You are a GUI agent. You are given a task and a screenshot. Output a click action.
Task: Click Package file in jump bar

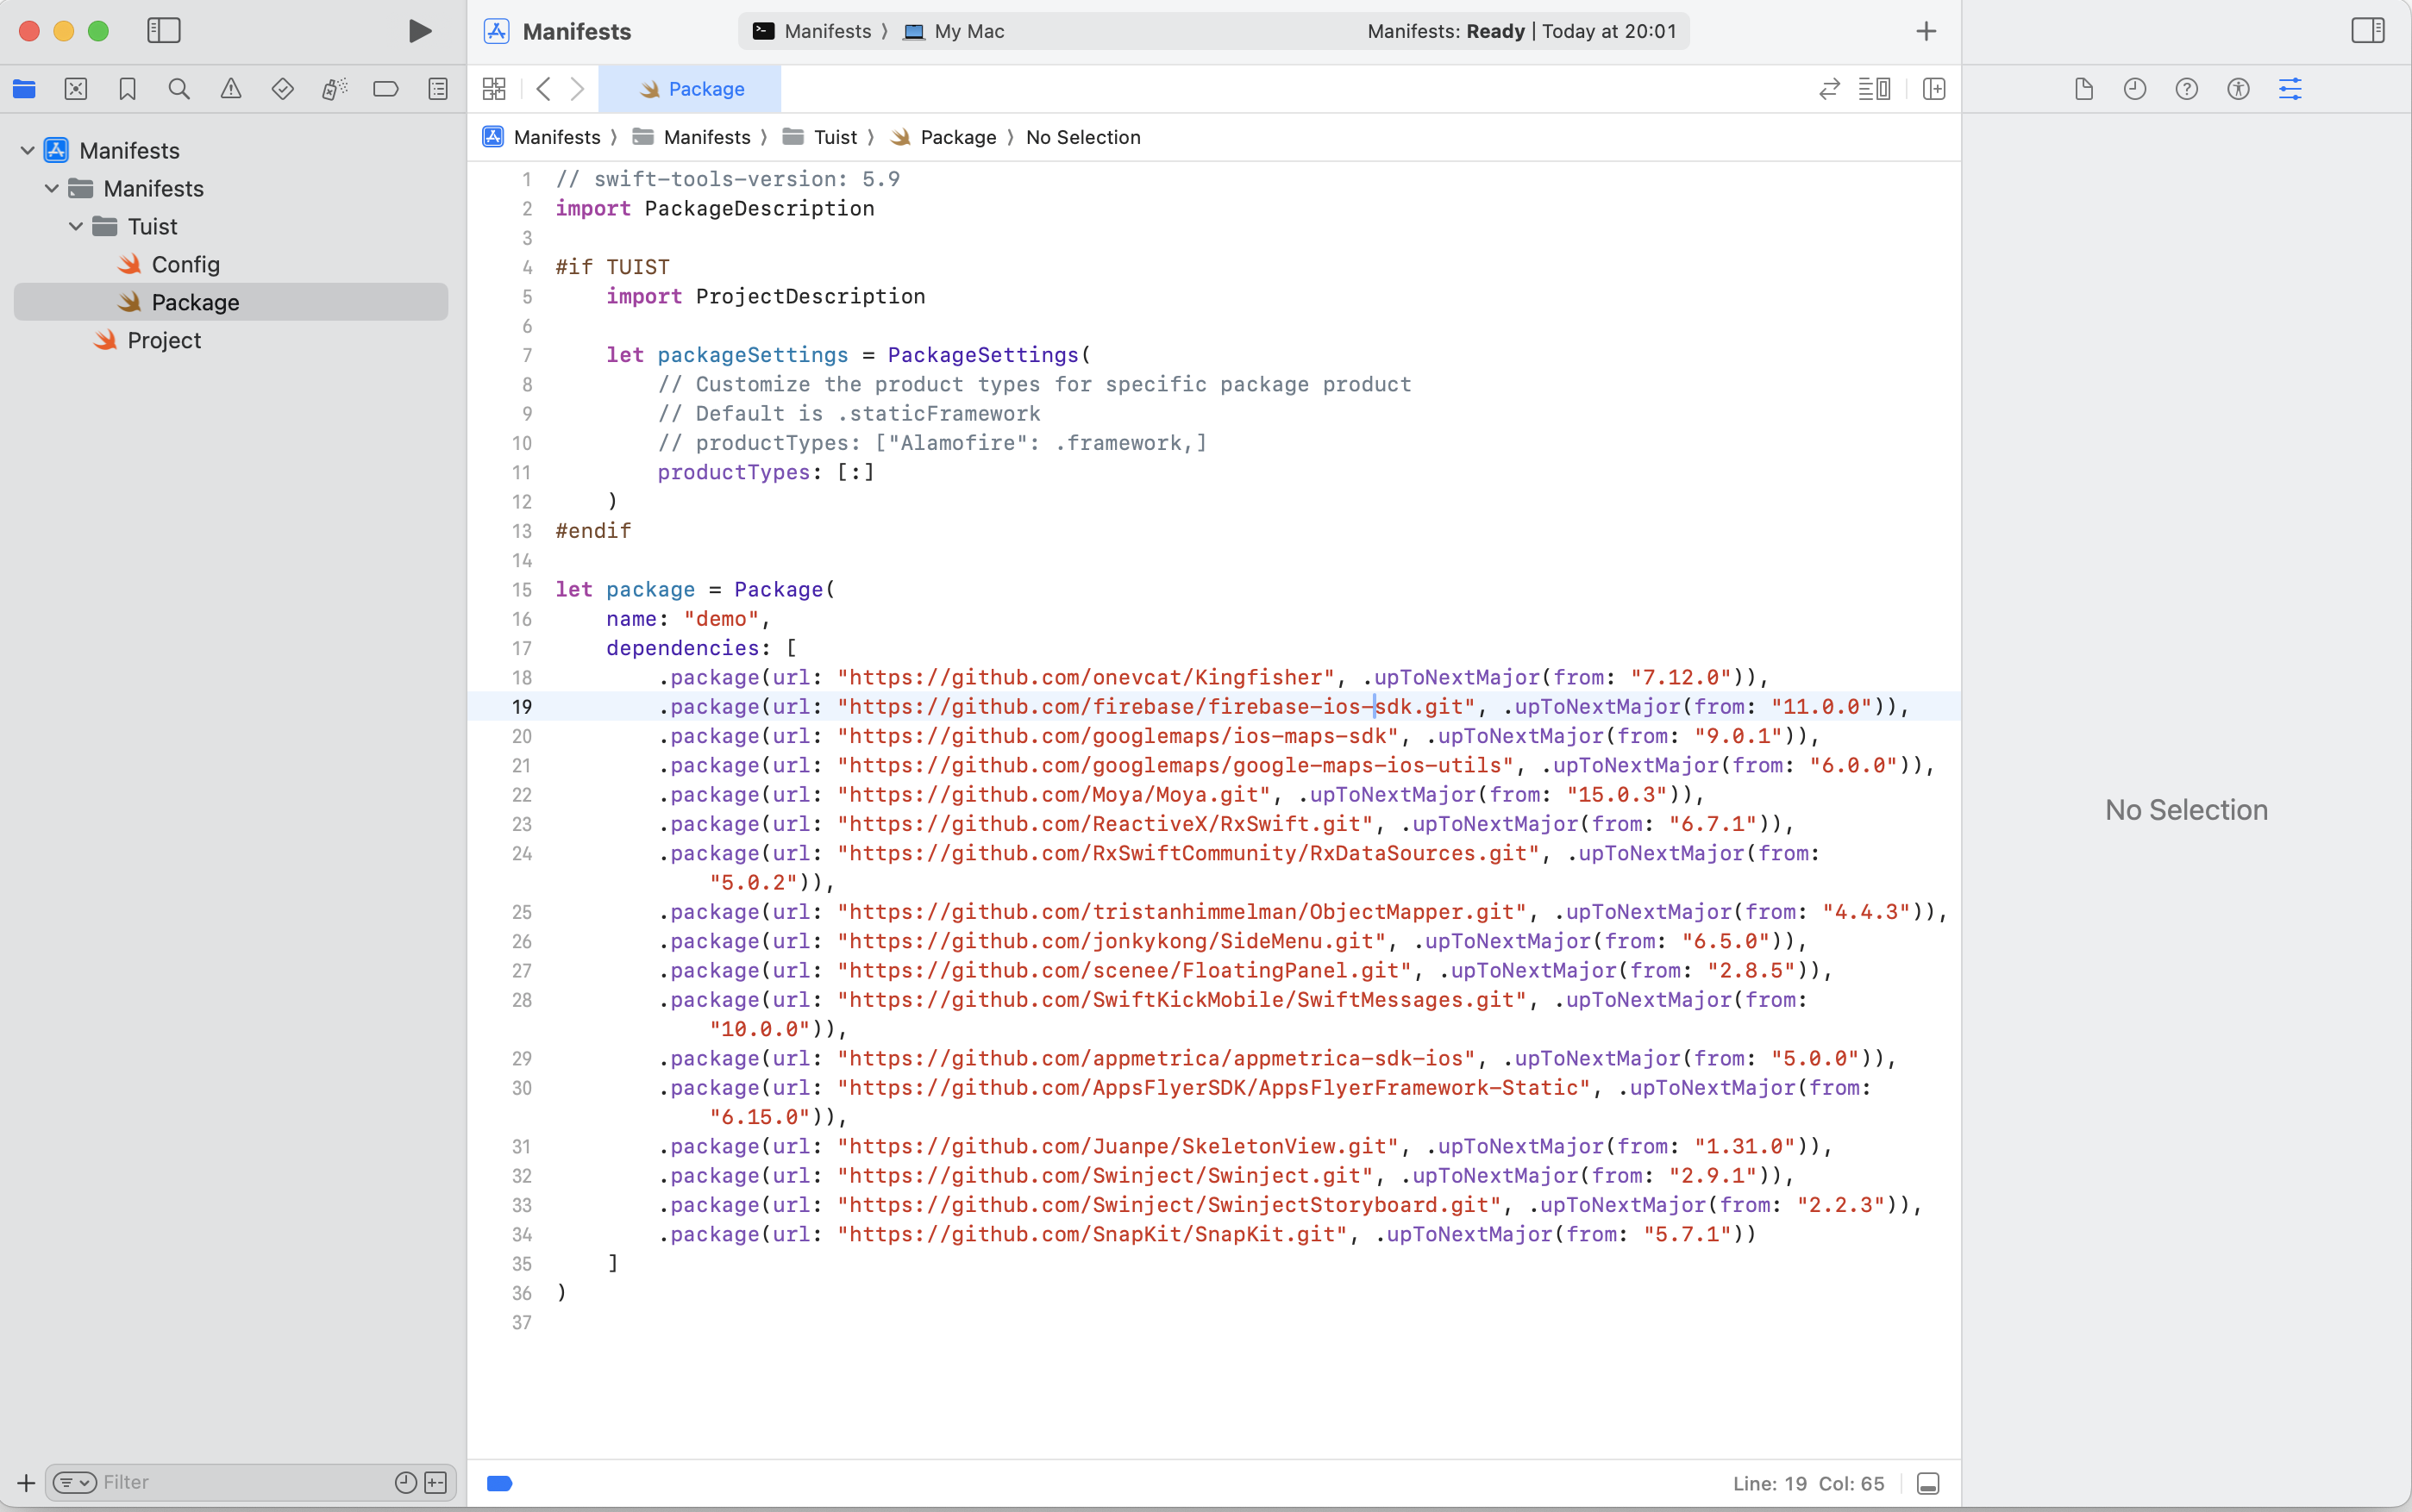click(943, 137)
